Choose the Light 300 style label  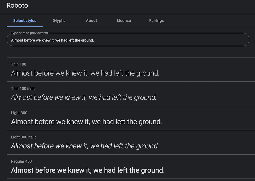(x=19, y=113)
